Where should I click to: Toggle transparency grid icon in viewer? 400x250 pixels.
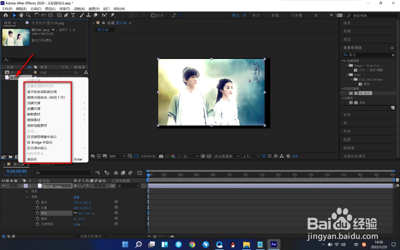(x=209, y=156)
